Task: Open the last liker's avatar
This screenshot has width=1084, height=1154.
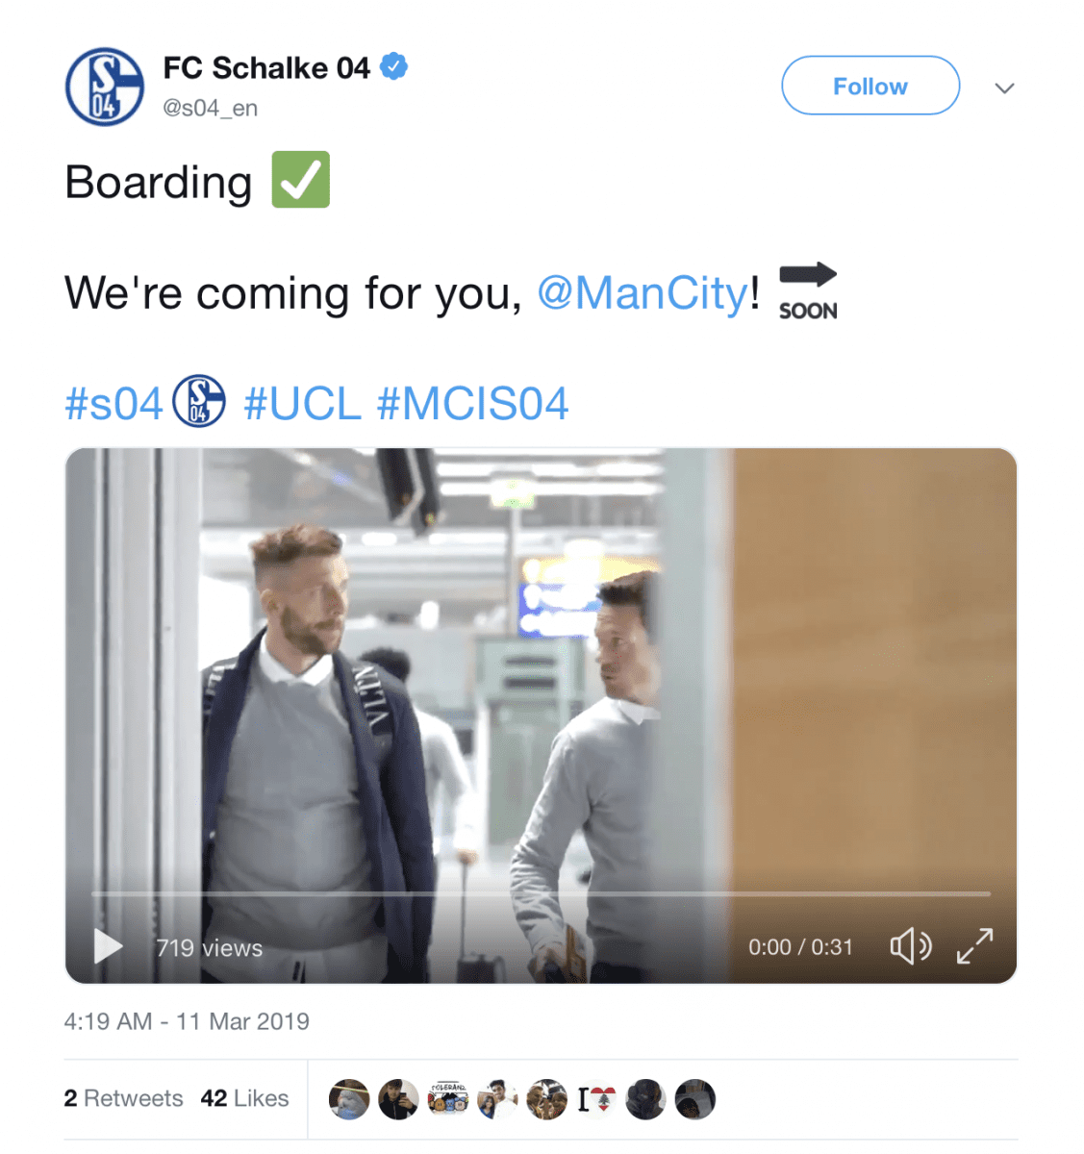Action: 695,1099
